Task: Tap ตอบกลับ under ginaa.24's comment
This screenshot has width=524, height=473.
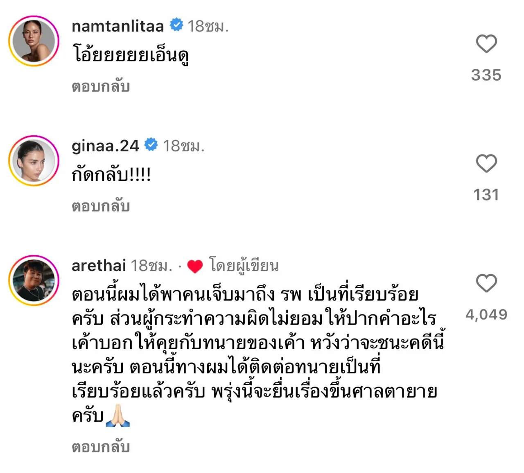Action: (101, 206)
